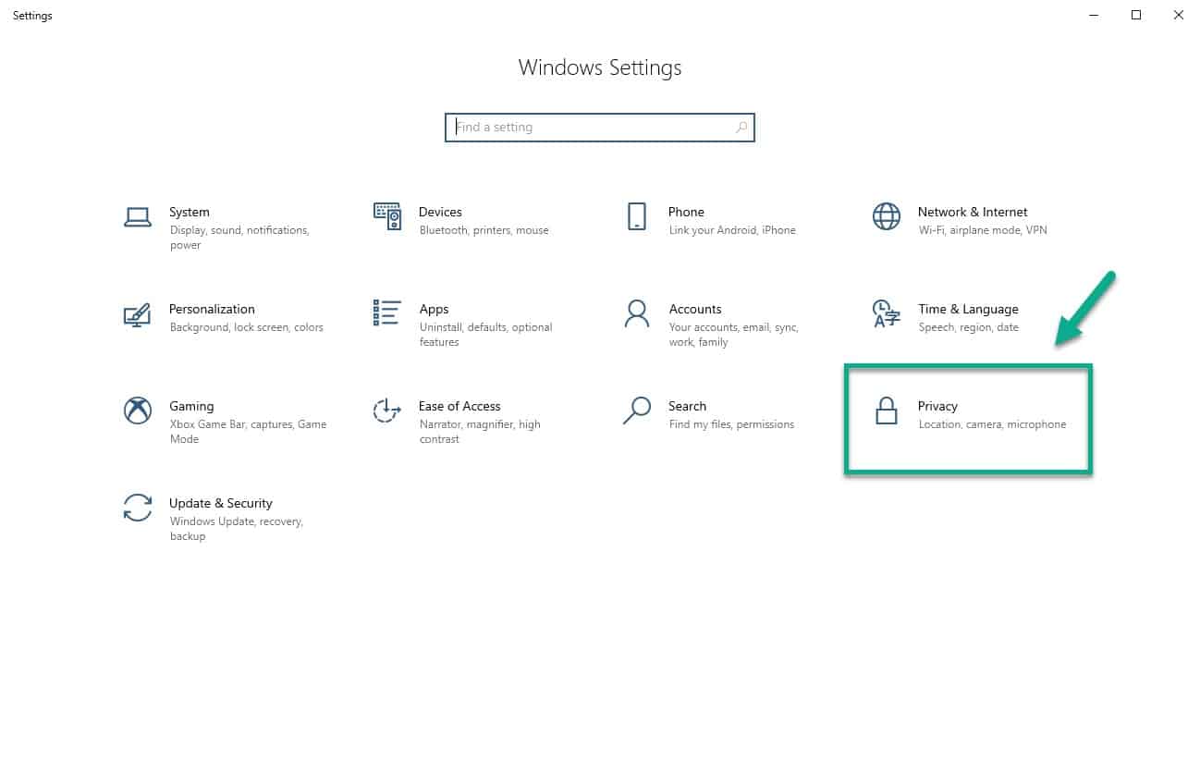1200x772 pixels.
Task: Click the Devices keyboard and speaker icon
Action: point(387,216)
